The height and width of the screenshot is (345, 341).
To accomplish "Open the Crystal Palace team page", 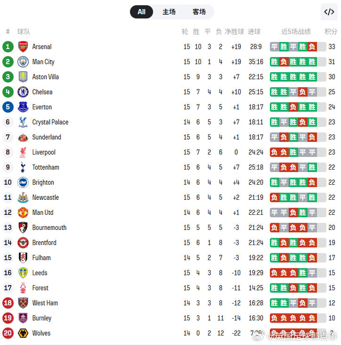I will 50,122.
